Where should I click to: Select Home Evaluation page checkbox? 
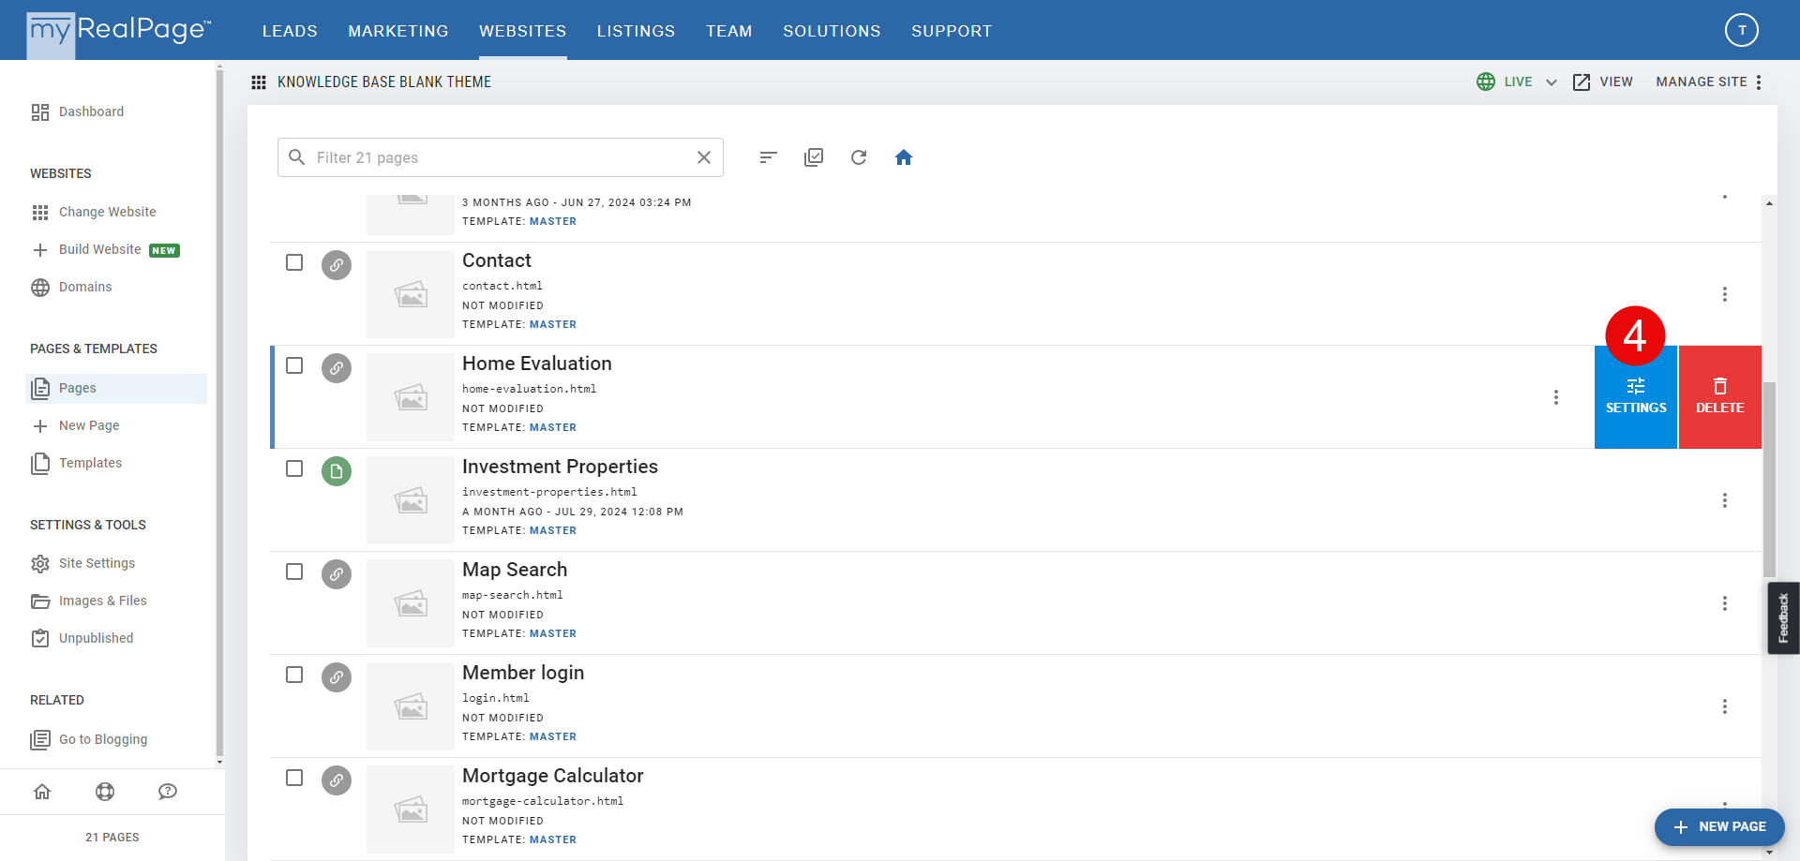pos(294,365)
